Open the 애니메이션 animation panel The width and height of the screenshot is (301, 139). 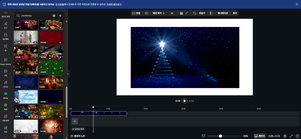[x=223, y=13]
